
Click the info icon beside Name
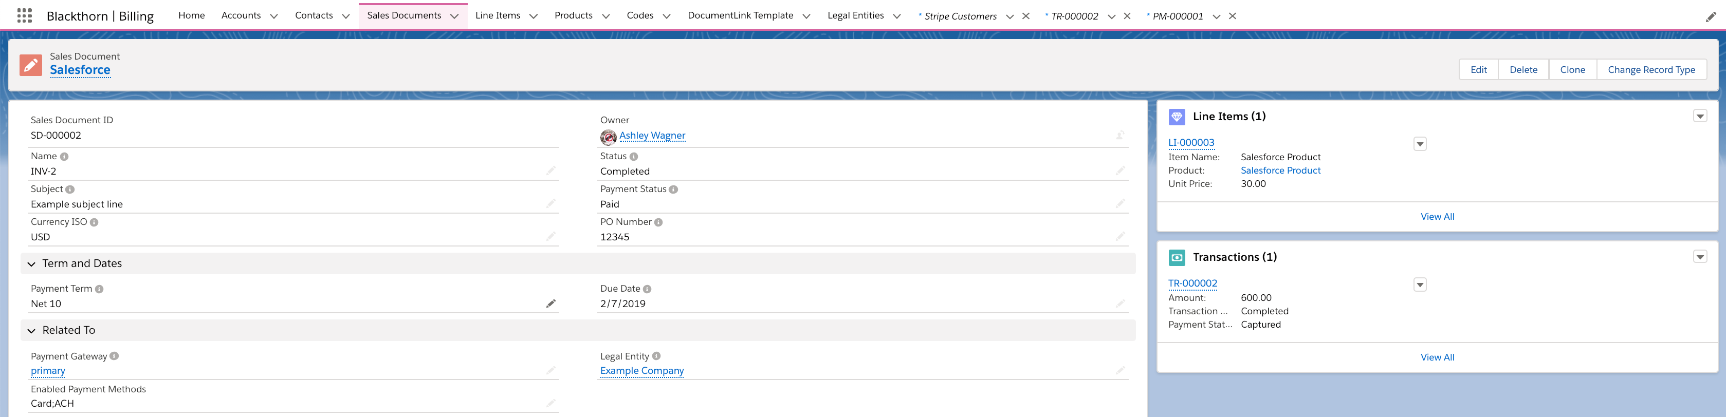point(64,157)
